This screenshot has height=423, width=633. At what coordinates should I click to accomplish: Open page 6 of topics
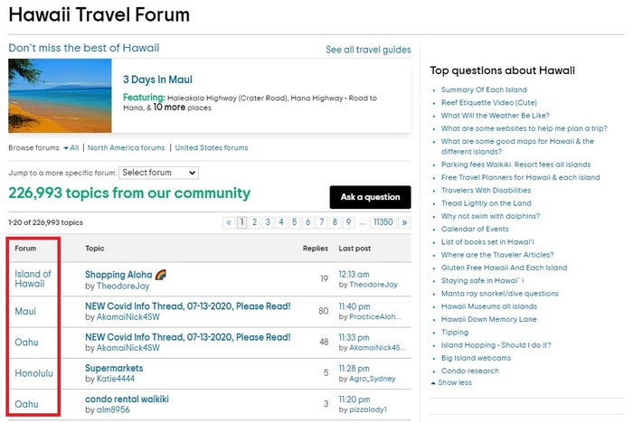pos(308,222)
